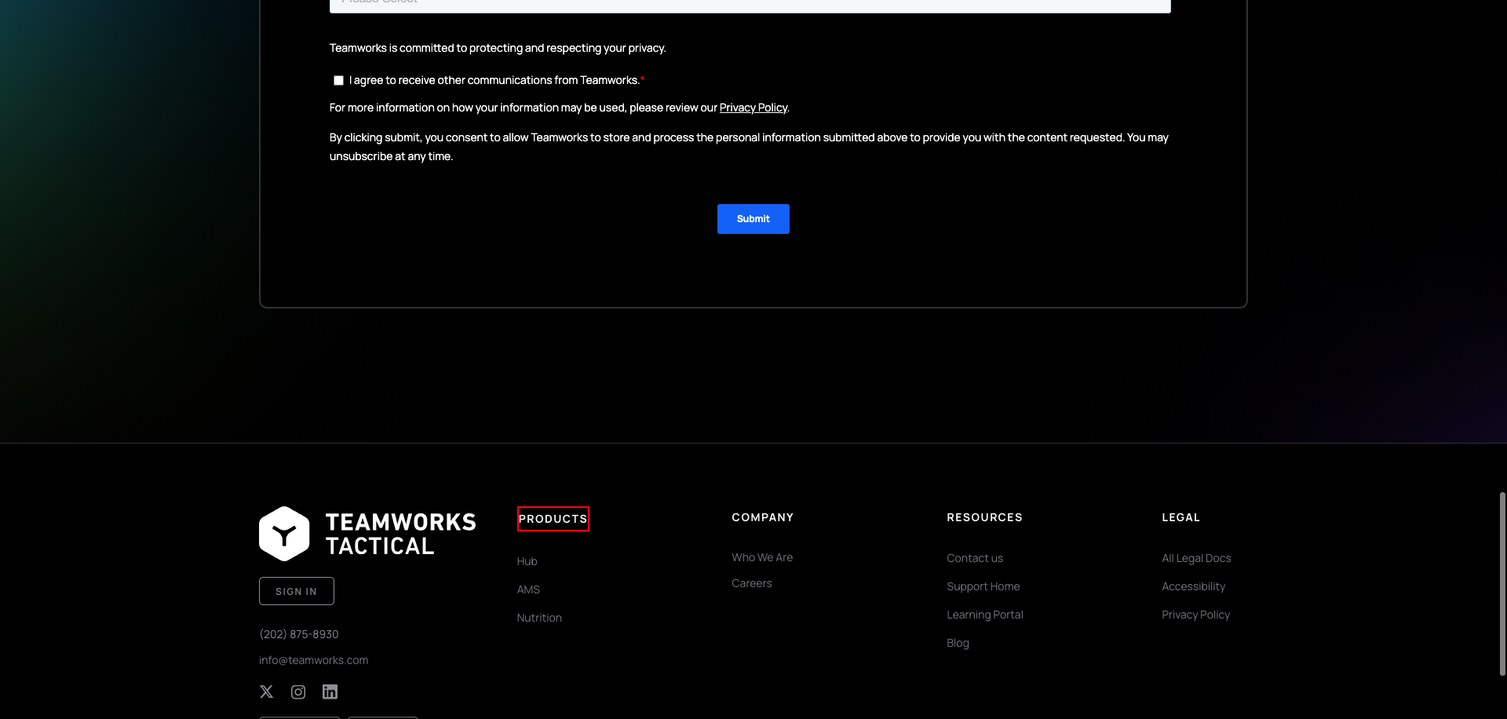Click the info@teamworks.com email address
This screenshot has width=1507, height=719.
click(314, 660)
